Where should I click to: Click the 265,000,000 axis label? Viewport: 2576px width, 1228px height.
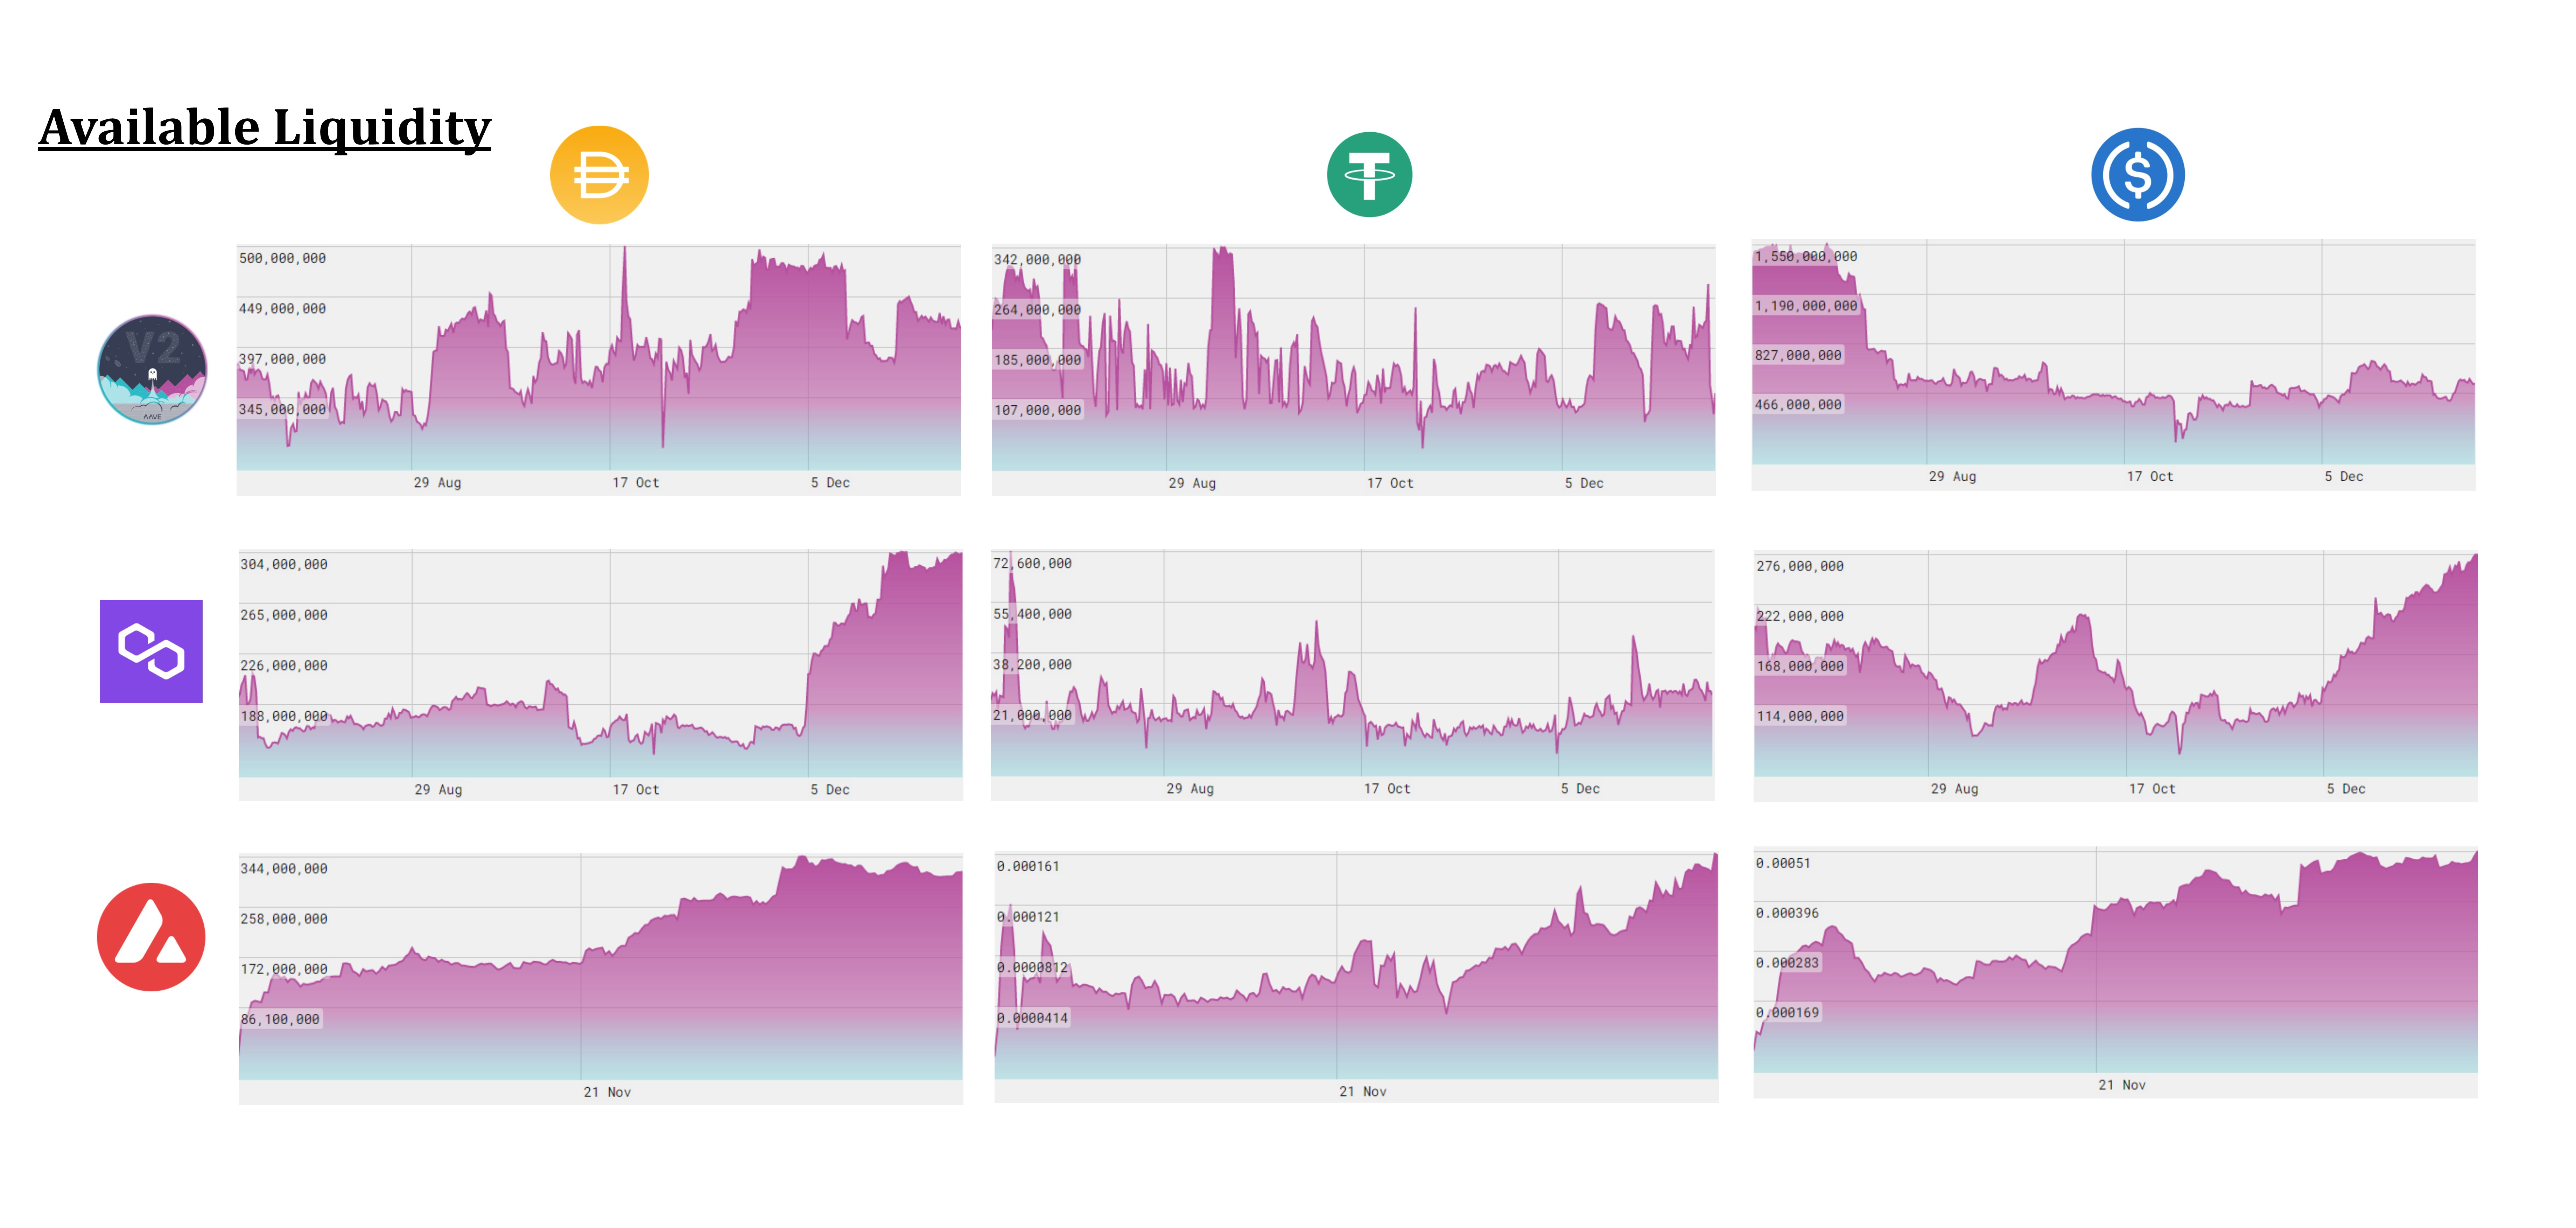point(284,615)
